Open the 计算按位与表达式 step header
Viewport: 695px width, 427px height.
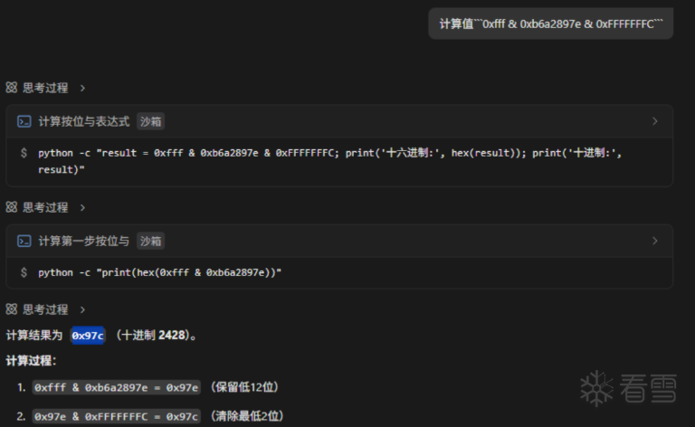click(x=339, y=121)
